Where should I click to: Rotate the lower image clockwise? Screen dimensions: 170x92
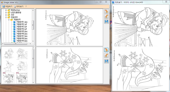pos(106,50)
